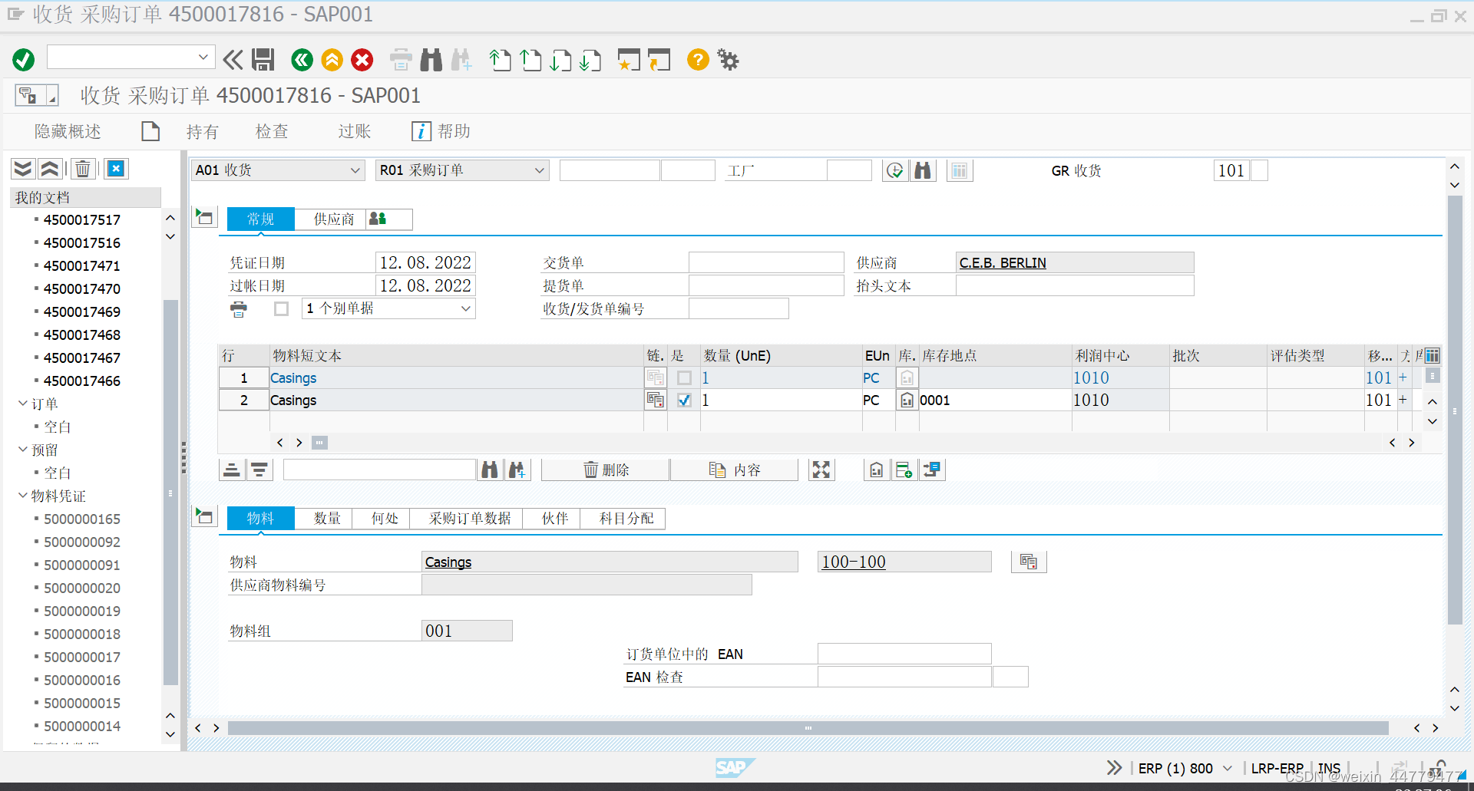
Task: Select row 2 line number button
Action: click(x=244, y=400)
